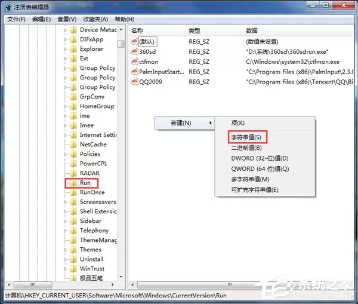Choose 多字符串值(M) from the submenu
The image size is (358, 304).
250,179
